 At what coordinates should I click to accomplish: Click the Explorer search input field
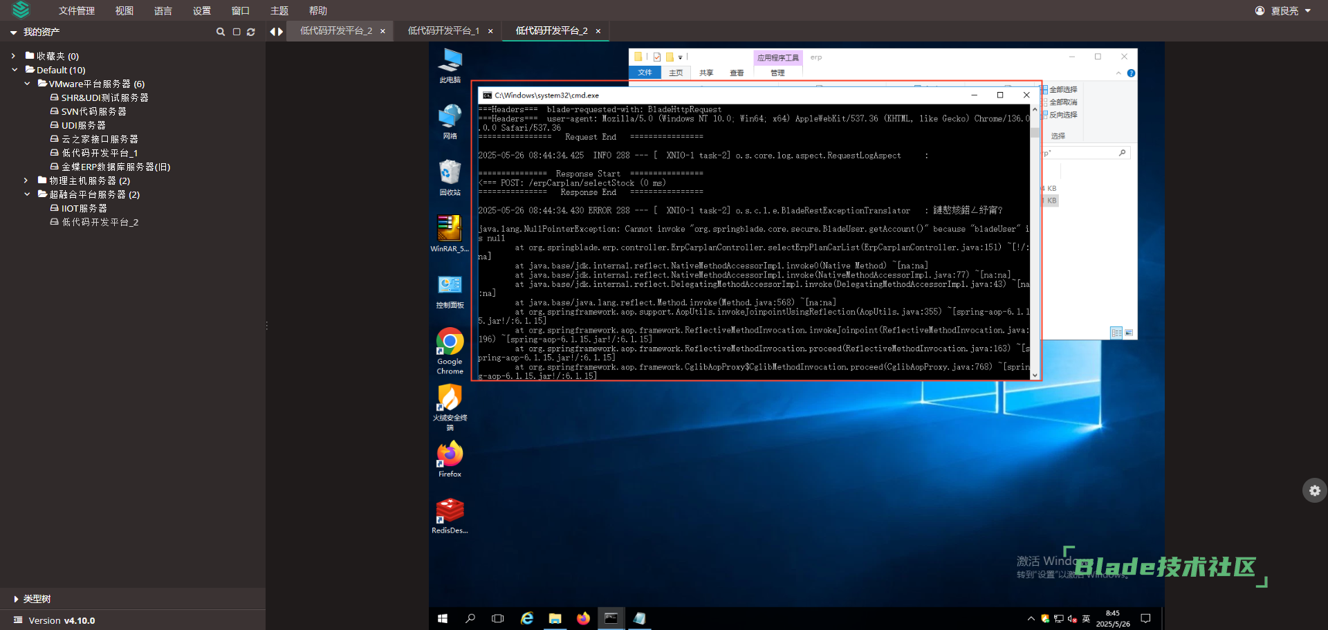point(1084,153)
